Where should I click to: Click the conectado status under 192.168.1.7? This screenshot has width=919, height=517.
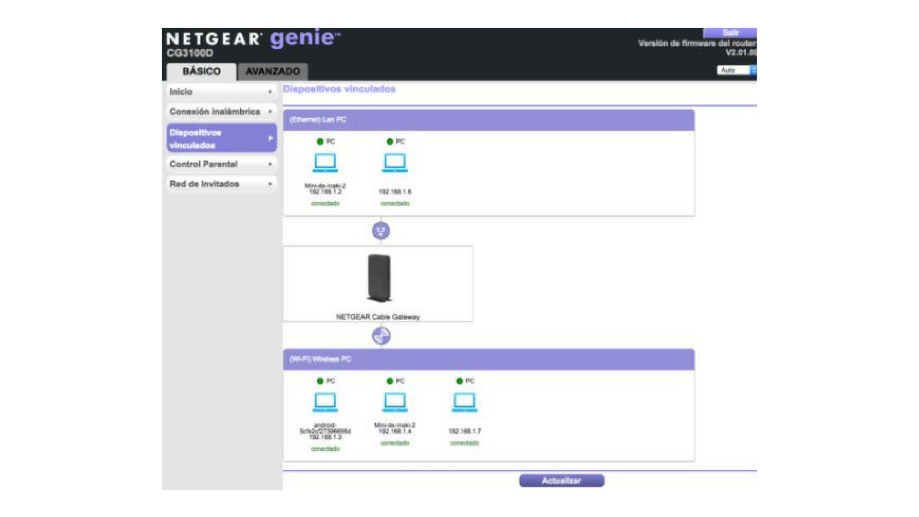click(x=464, y=443)
